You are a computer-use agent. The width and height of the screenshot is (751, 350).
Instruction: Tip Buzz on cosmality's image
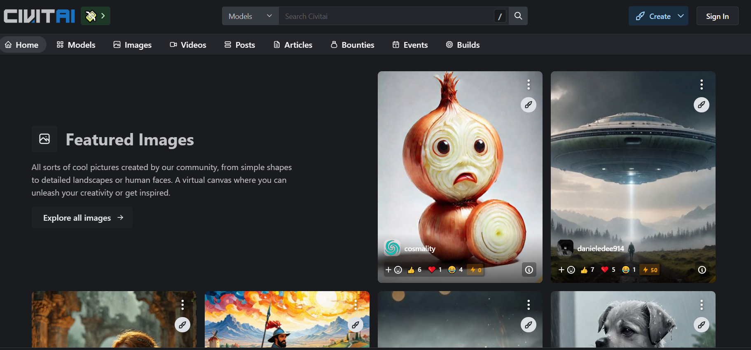click(x=476, y=270)
